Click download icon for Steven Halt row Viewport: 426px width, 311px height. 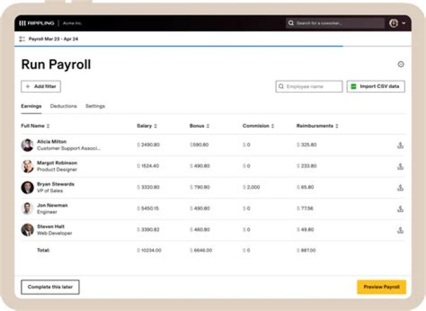point(400,230)
